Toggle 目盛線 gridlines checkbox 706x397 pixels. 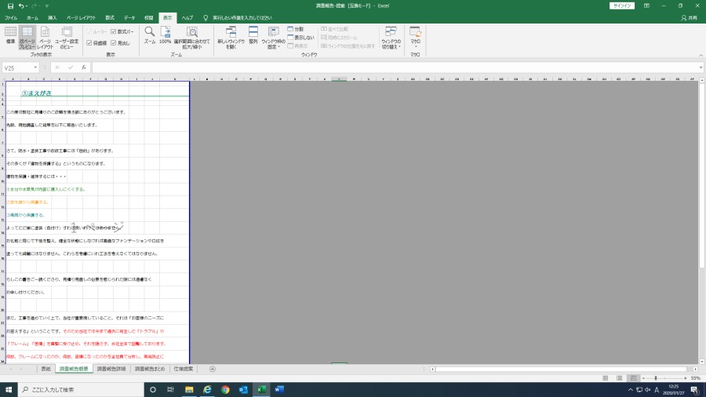click(x=89, y=43)
